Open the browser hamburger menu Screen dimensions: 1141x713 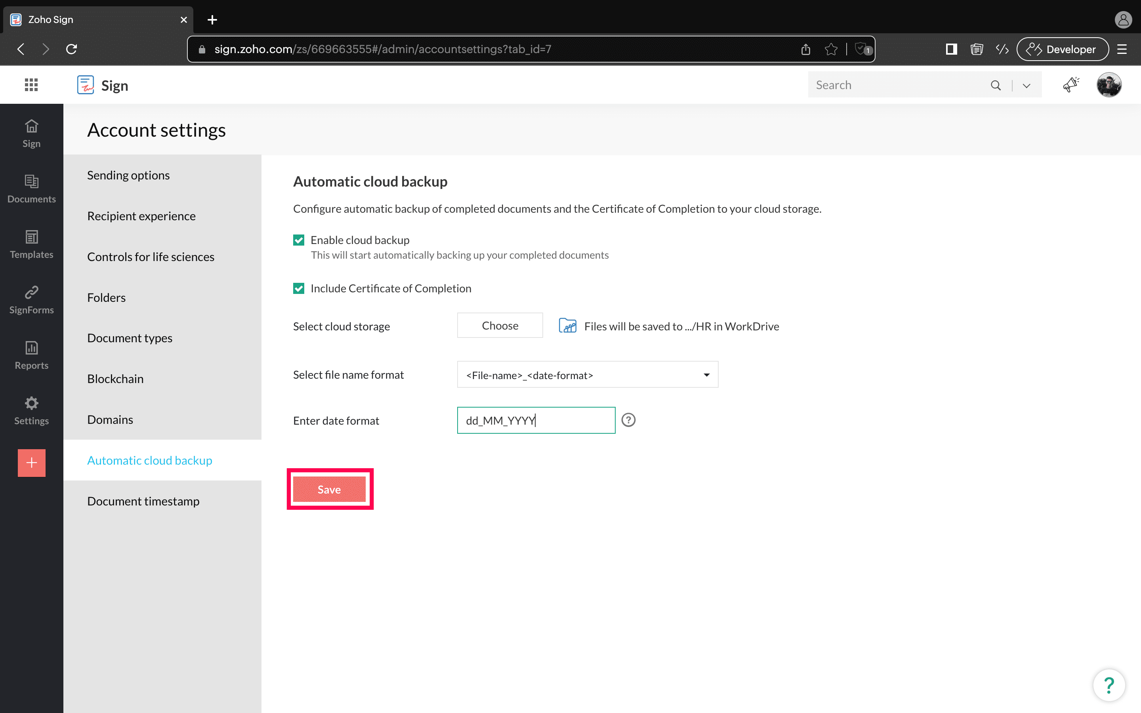point(1122,49)
